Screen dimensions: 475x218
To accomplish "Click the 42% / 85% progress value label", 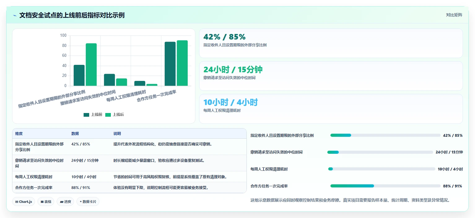I will tap(453, 136).
